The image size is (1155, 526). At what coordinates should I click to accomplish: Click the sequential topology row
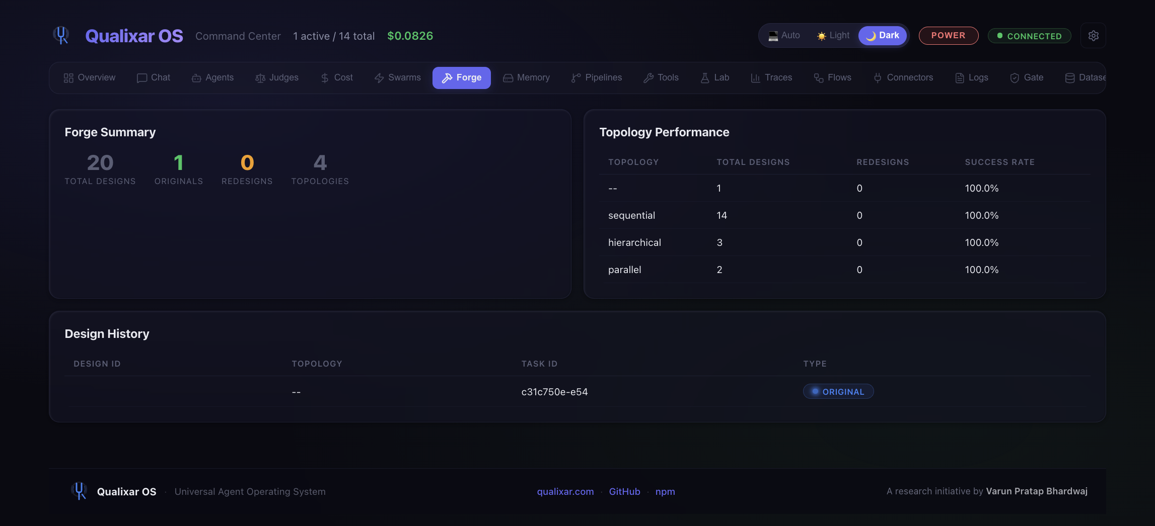[x=844, y=215]
